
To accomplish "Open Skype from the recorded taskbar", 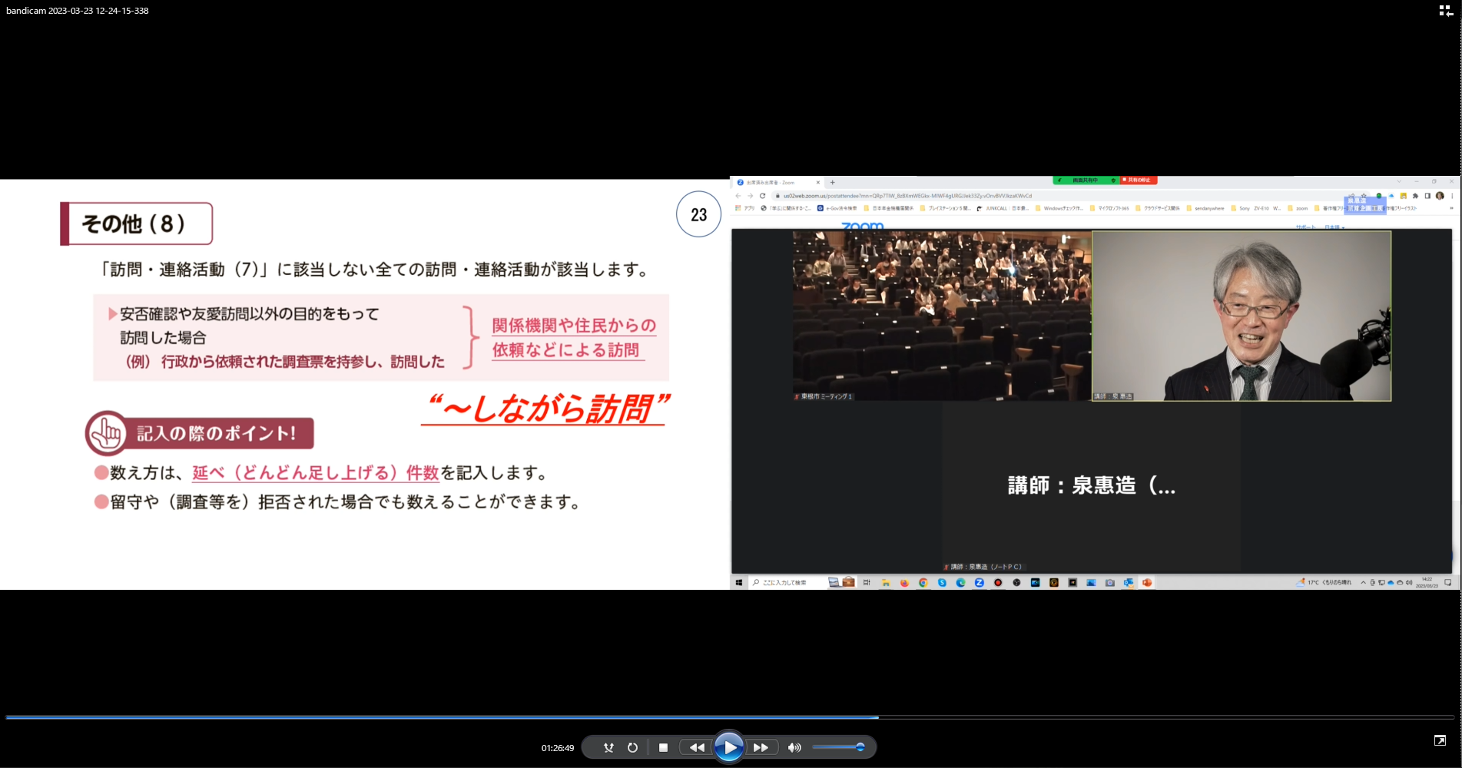I will tap(942, 583).
